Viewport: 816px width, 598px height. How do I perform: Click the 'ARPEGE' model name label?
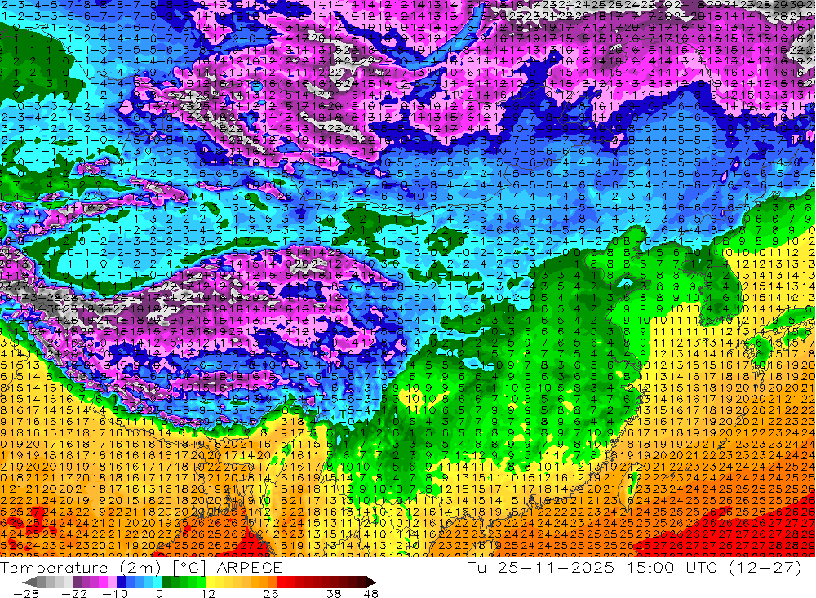click(249, 567)
